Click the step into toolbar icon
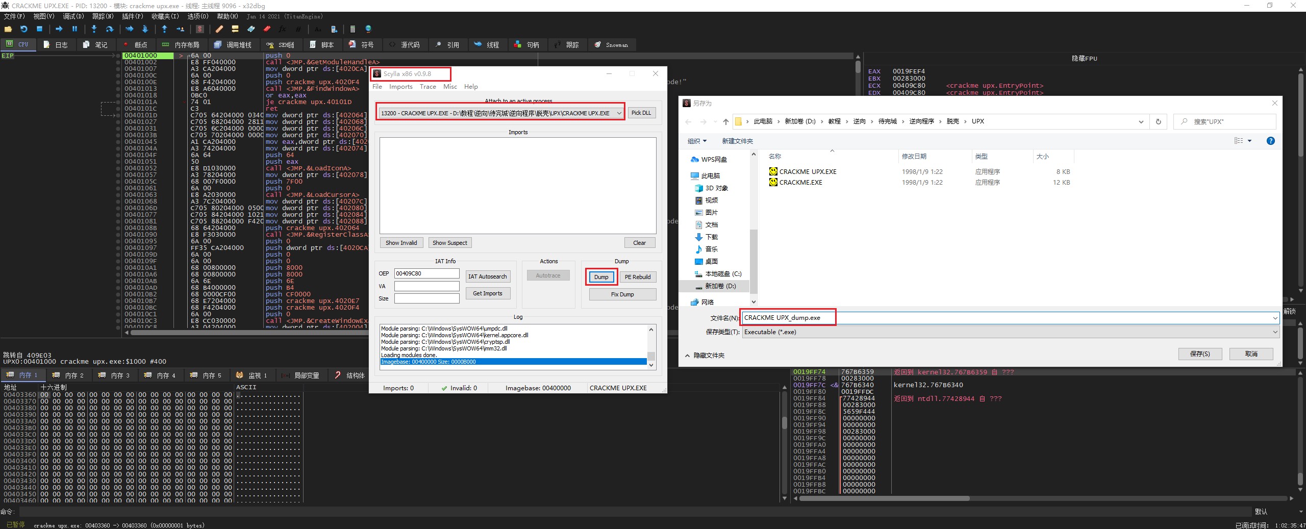This screenshot has height=529, width=1306. coord(94,29)
